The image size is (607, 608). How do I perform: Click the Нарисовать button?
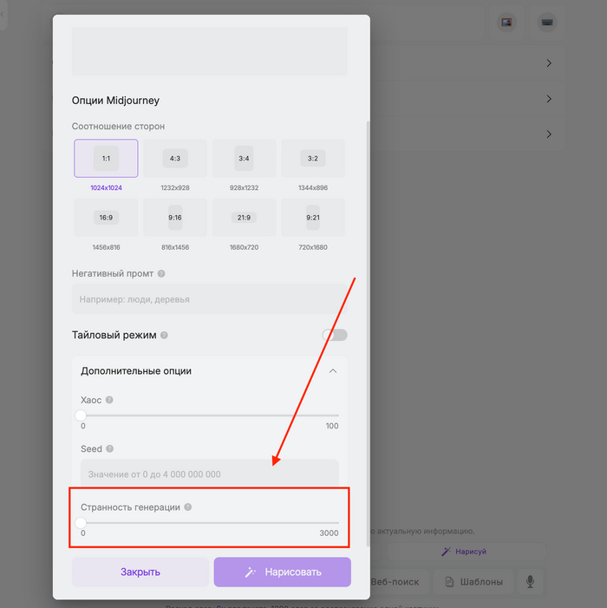coord(283,572)
